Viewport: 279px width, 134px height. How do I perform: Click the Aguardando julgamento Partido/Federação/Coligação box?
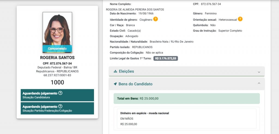click(57, 108)
